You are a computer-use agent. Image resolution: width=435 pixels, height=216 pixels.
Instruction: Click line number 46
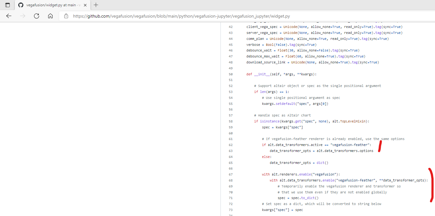pos(231,50)
